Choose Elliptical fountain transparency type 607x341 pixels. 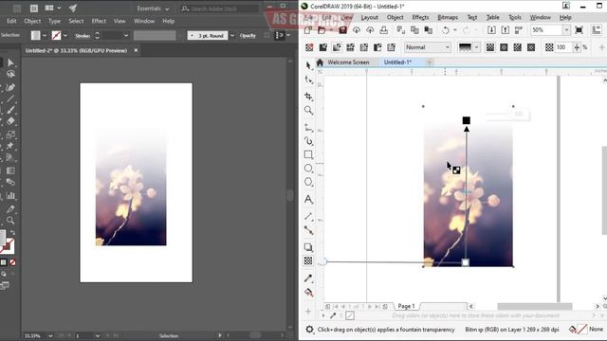(504, 47)
